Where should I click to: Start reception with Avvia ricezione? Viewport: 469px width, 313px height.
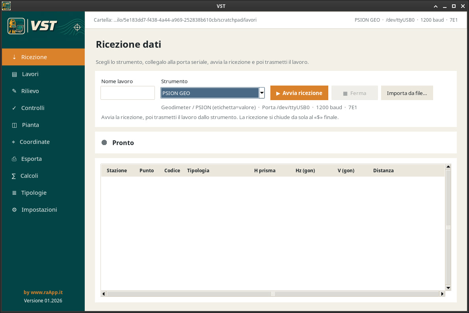[299, 93]
